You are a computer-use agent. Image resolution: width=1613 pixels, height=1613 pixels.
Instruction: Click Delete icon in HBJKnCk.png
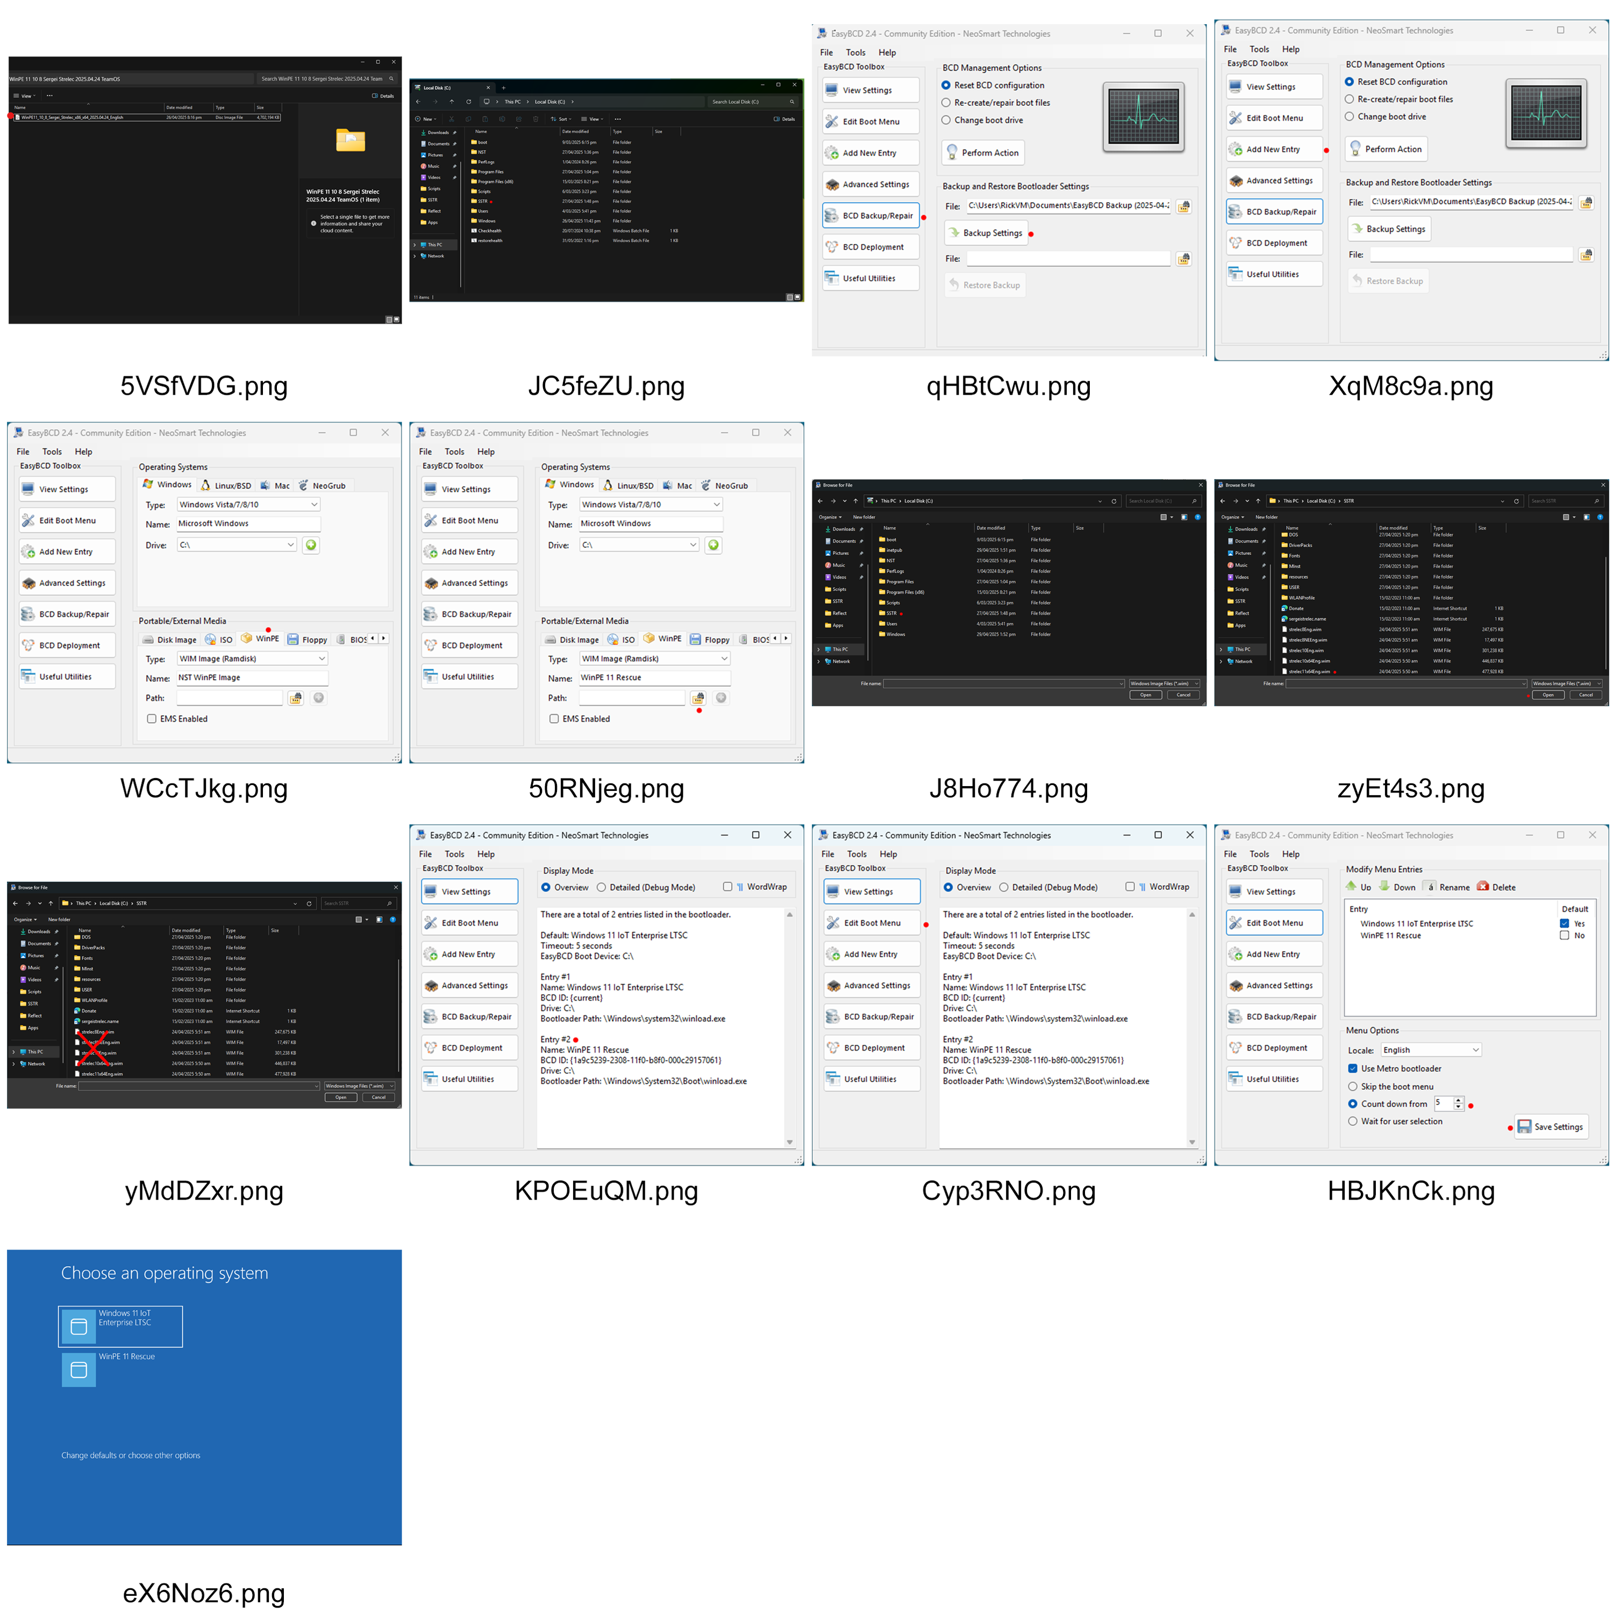(1483, 887)
